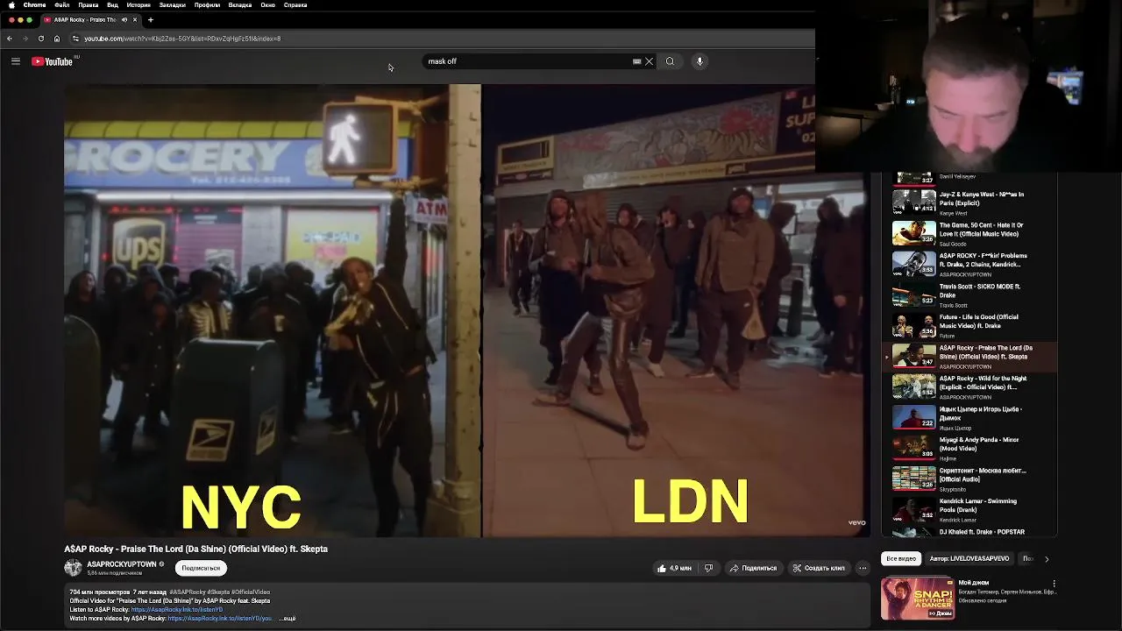Open the Правка menu
Image resolution: width=1122 pixels, height=631 pixels.
click(89, 4)
